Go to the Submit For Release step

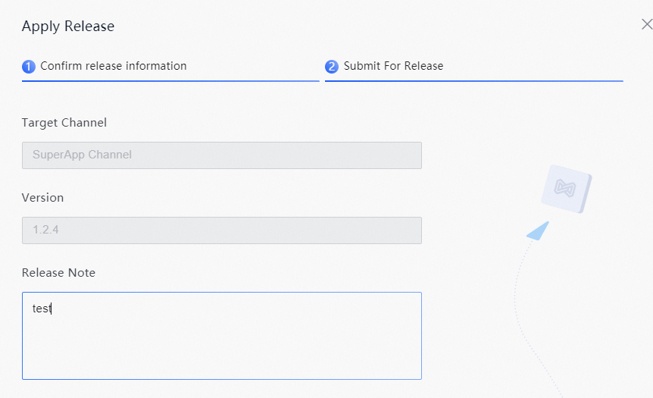coord(393,66)
